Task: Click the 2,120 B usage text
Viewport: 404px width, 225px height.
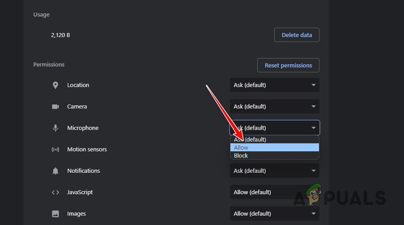Action: click(x=60, y=35)
